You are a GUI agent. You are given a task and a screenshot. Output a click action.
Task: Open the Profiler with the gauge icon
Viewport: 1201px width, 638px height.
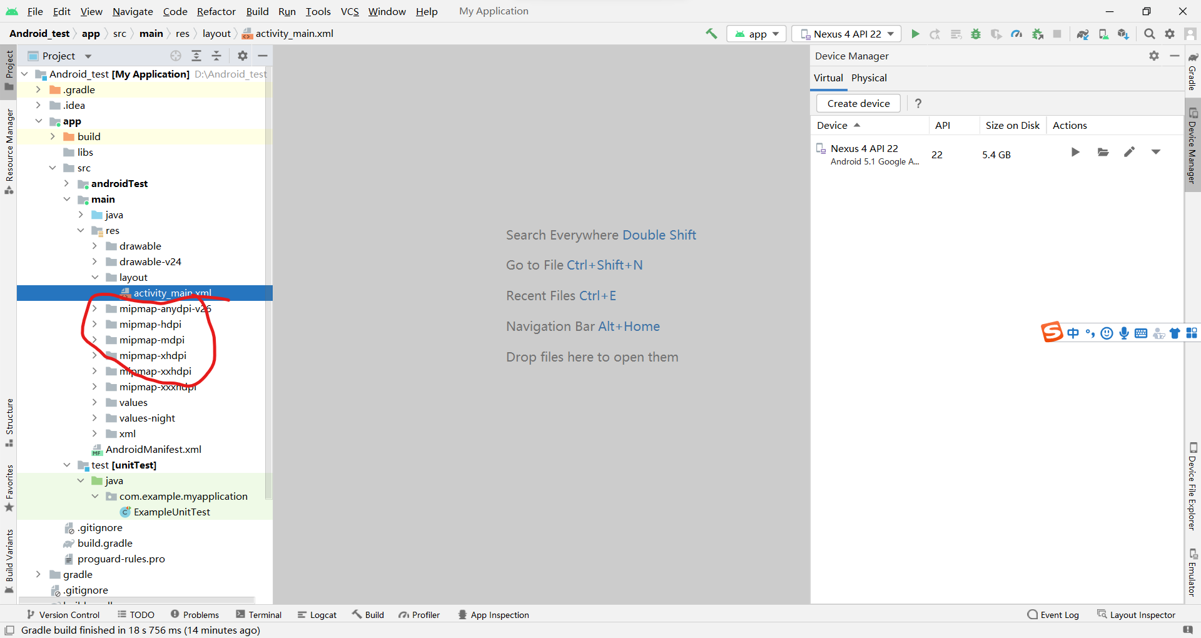[1016, 34]
